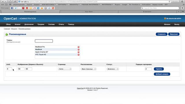
Task: Share page via the LinkedIn icon
Action: [x=38, y=8]
